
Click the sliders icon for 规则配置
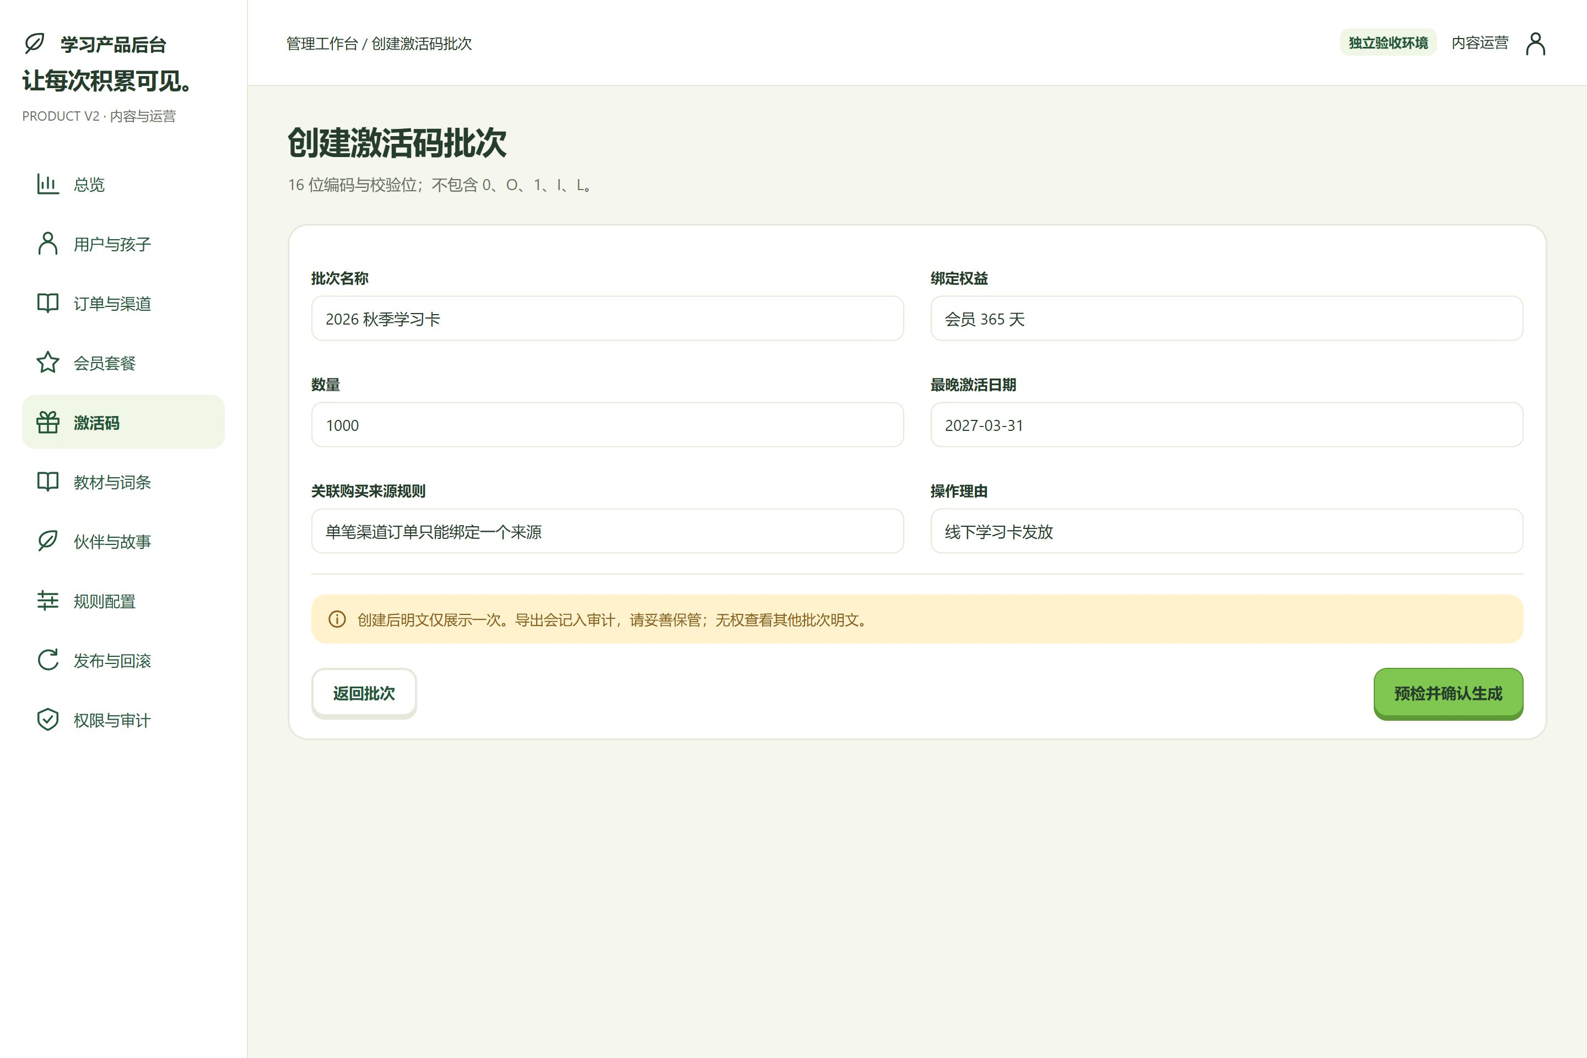click(48, 601)
